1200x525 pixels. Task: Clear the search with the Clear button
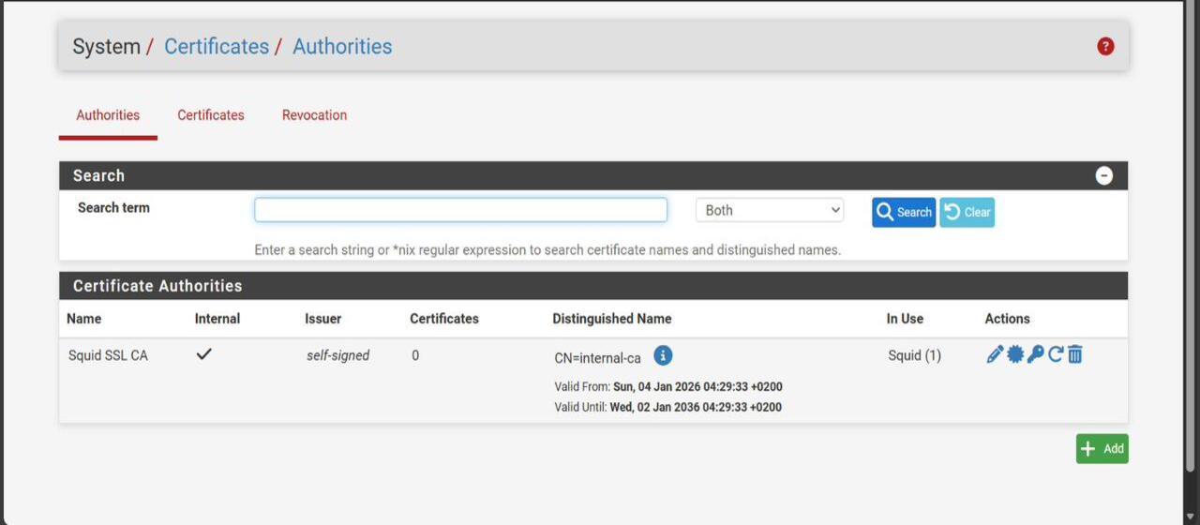(x=967, y=212)
